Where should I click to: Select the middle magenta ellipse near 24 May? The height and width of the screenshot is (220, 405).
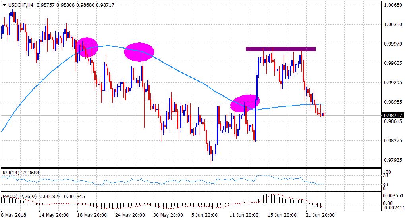tap(139, 52)
